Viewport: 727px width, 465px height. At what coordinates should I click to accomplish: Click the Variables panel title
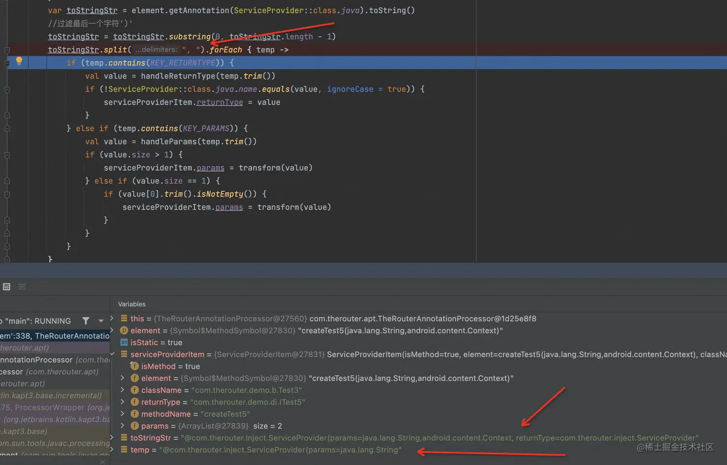click(132, 304)
